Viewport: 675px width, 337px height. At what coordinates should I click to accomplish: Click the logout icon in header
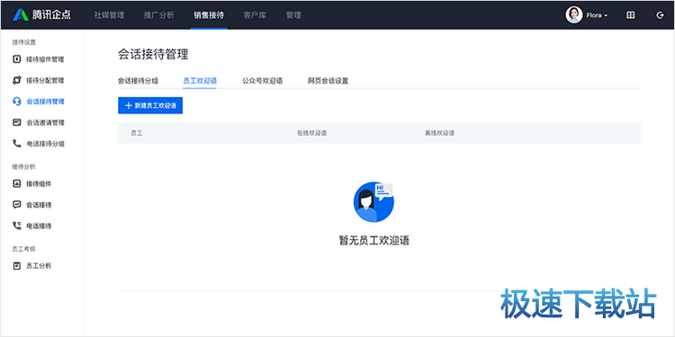tap(660, 15)
